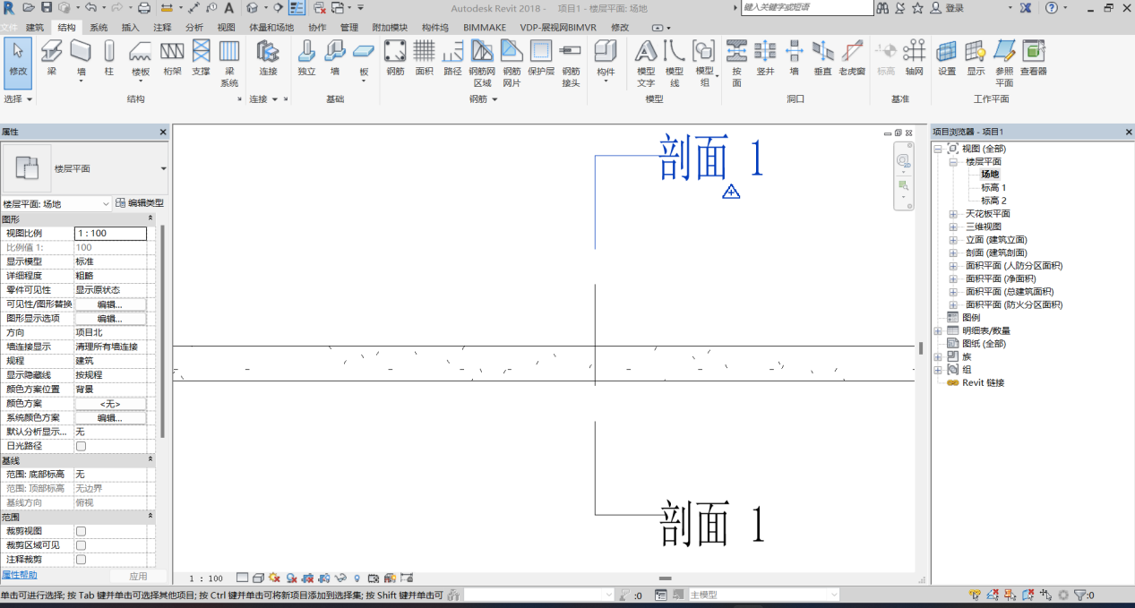Select the 梁 (Beam) tool icon
Screen dimensions: 1135x608
coord(52,52)
